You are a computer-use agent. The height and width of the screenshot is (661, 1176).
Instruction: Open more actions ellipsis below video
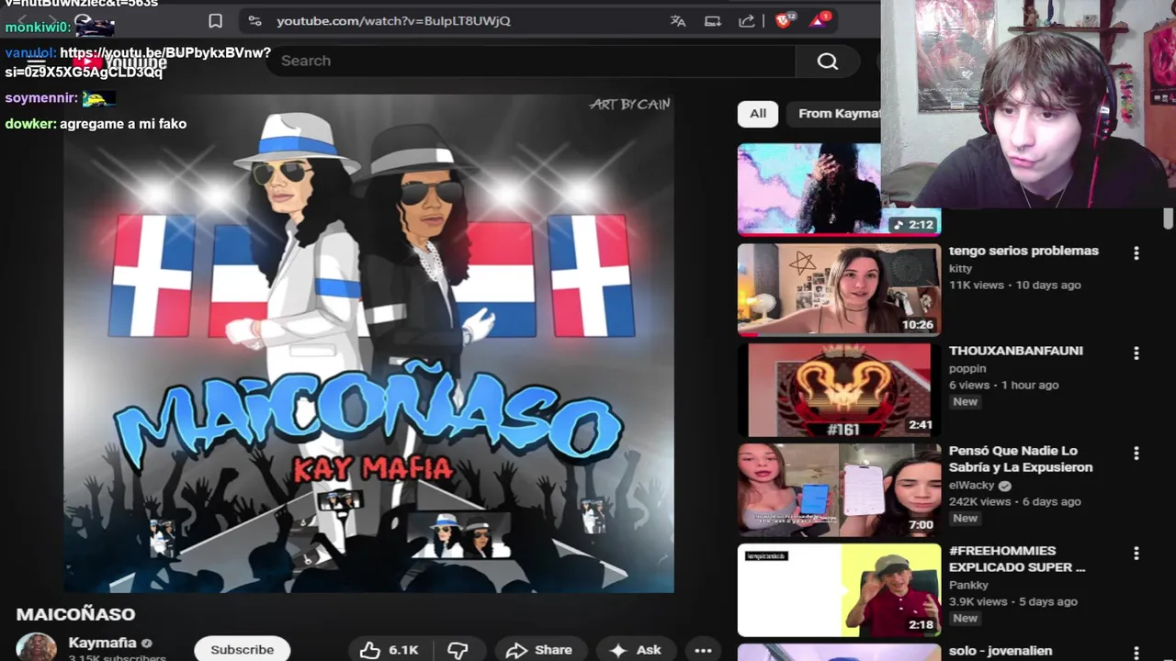[703, 649]
